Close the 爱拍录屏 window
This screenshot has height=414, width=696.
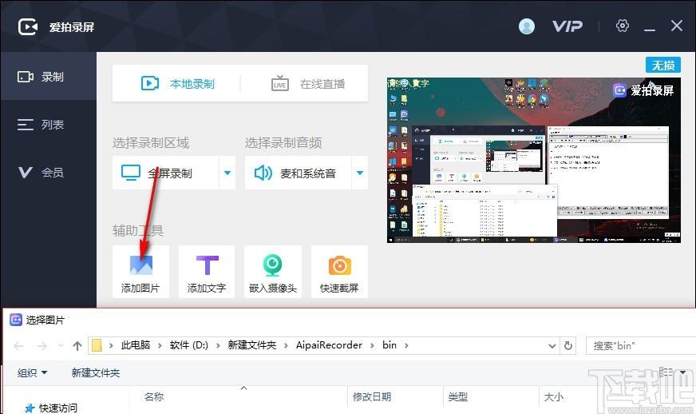(677, 26)
